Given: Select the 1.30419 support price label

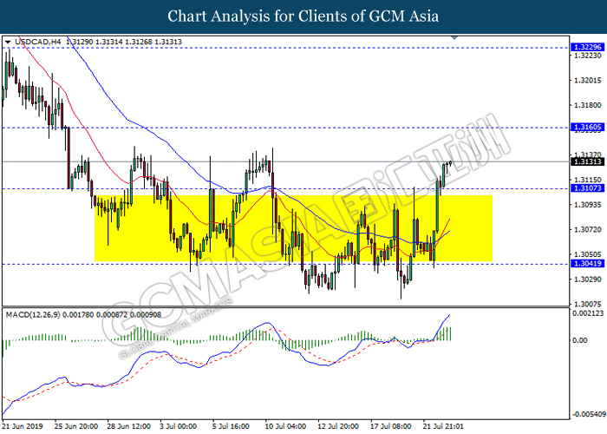Looking at the screenshot, I should pyautogui.click(x=587, y=264).
